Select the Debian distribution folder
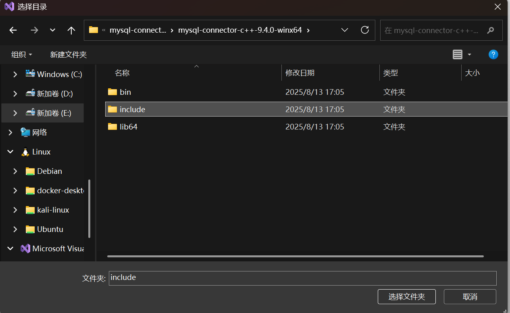The width and height of the screenshot is (510, 313). (x=50, y=171)
